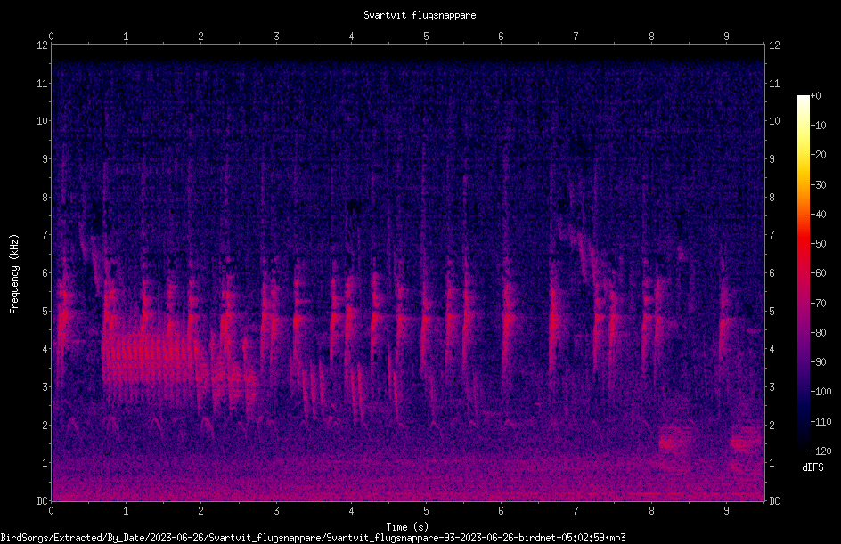Click '10' on the left frequency axis
The width and height of the screenshot is (841, 544).
click(x=42, y=121)
